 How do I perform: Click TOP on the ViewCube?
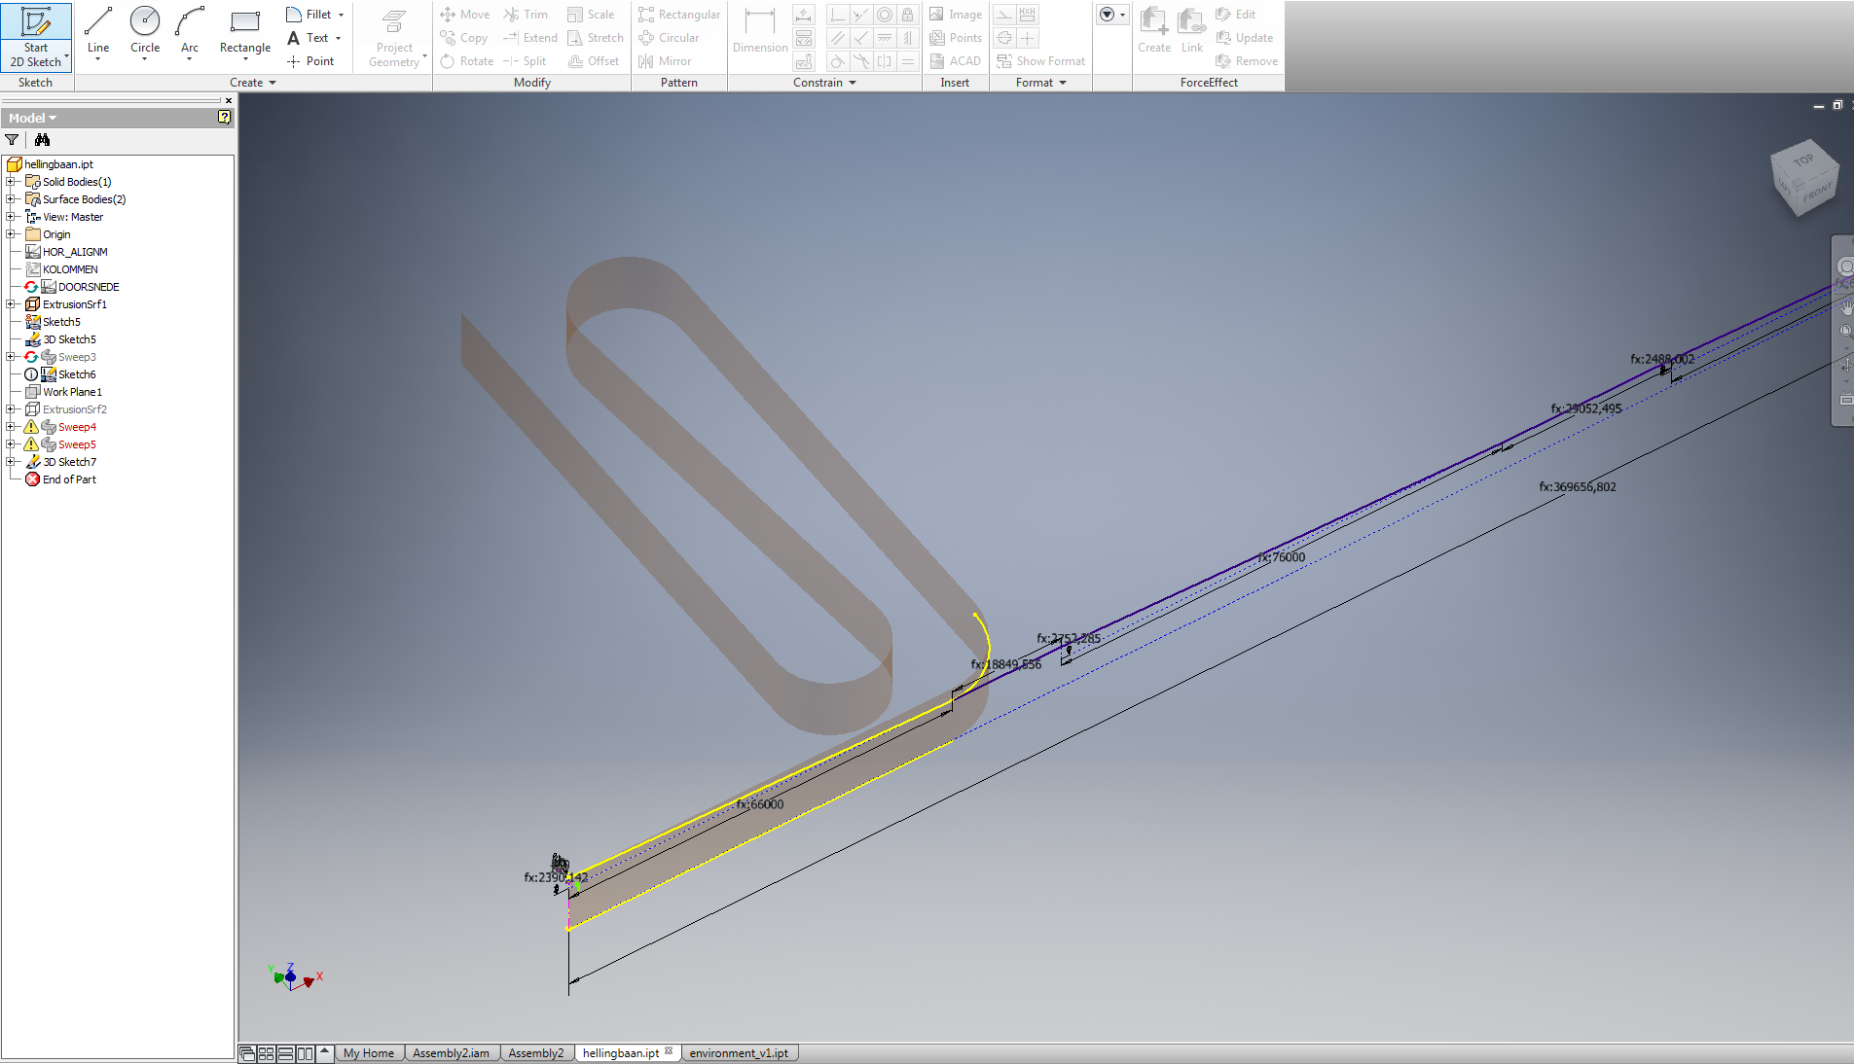(x=1802, y=160)
